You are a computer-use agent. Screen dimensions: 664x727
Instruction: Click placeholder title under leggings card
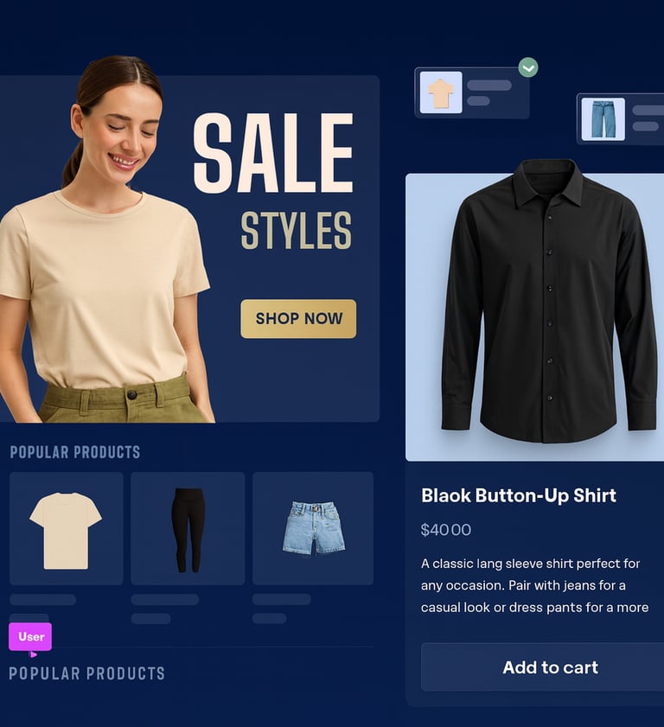(165, 600)
